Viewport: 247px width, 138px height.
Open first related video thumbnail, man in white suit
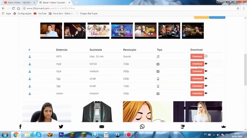51,31
